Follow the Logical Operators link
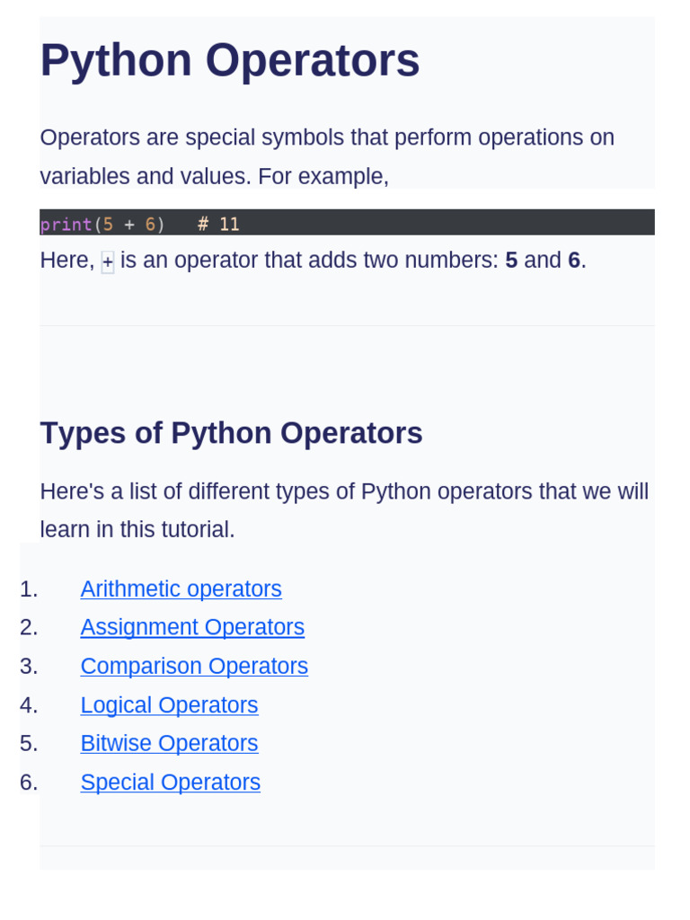Viewport: 690px width, 920px height. [x=169, y=705]
